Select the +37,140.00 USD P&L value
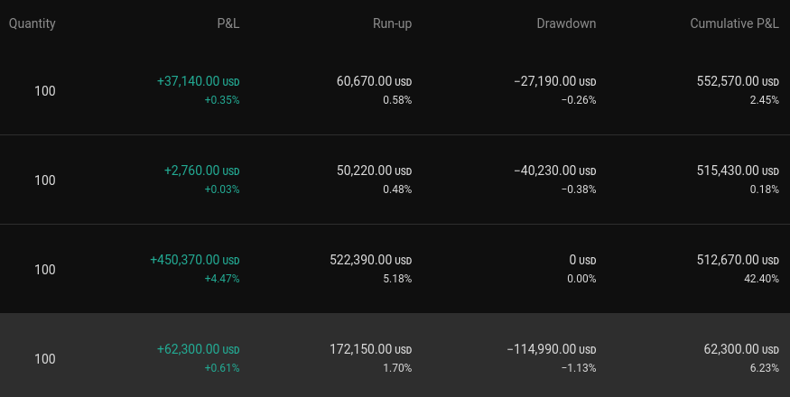790x397 pixels. click(x=198, y=81)
